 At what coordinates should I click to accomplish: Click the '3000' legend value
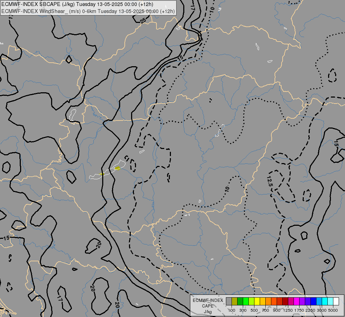coord(322,310)
